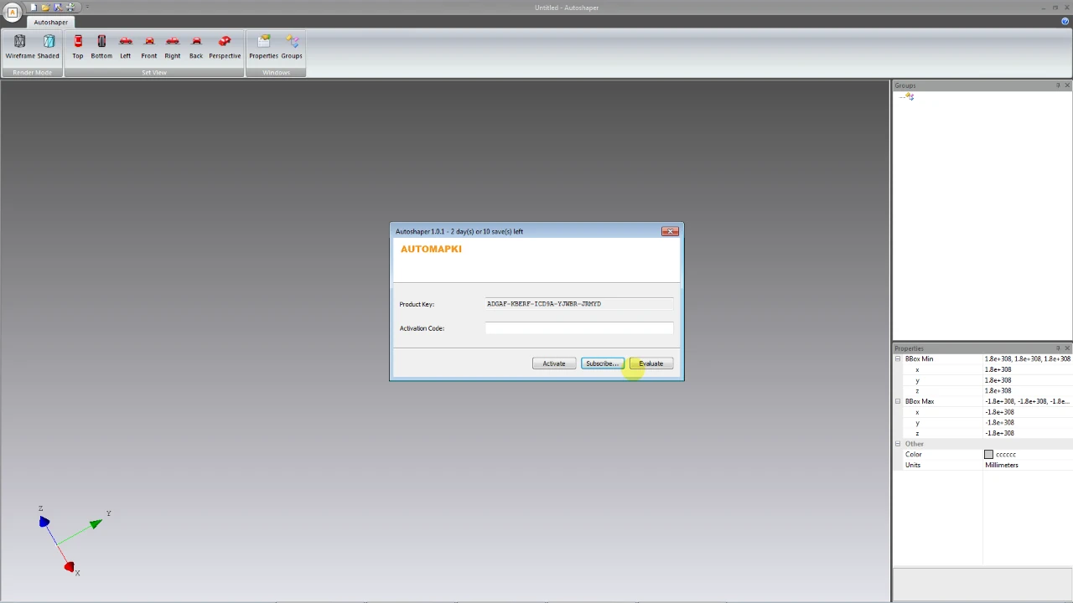The height and width of the screenshot is (603, 1073).
Task: Select the Autoshaper ribbon tab
Action: click(x=51, y=23)
